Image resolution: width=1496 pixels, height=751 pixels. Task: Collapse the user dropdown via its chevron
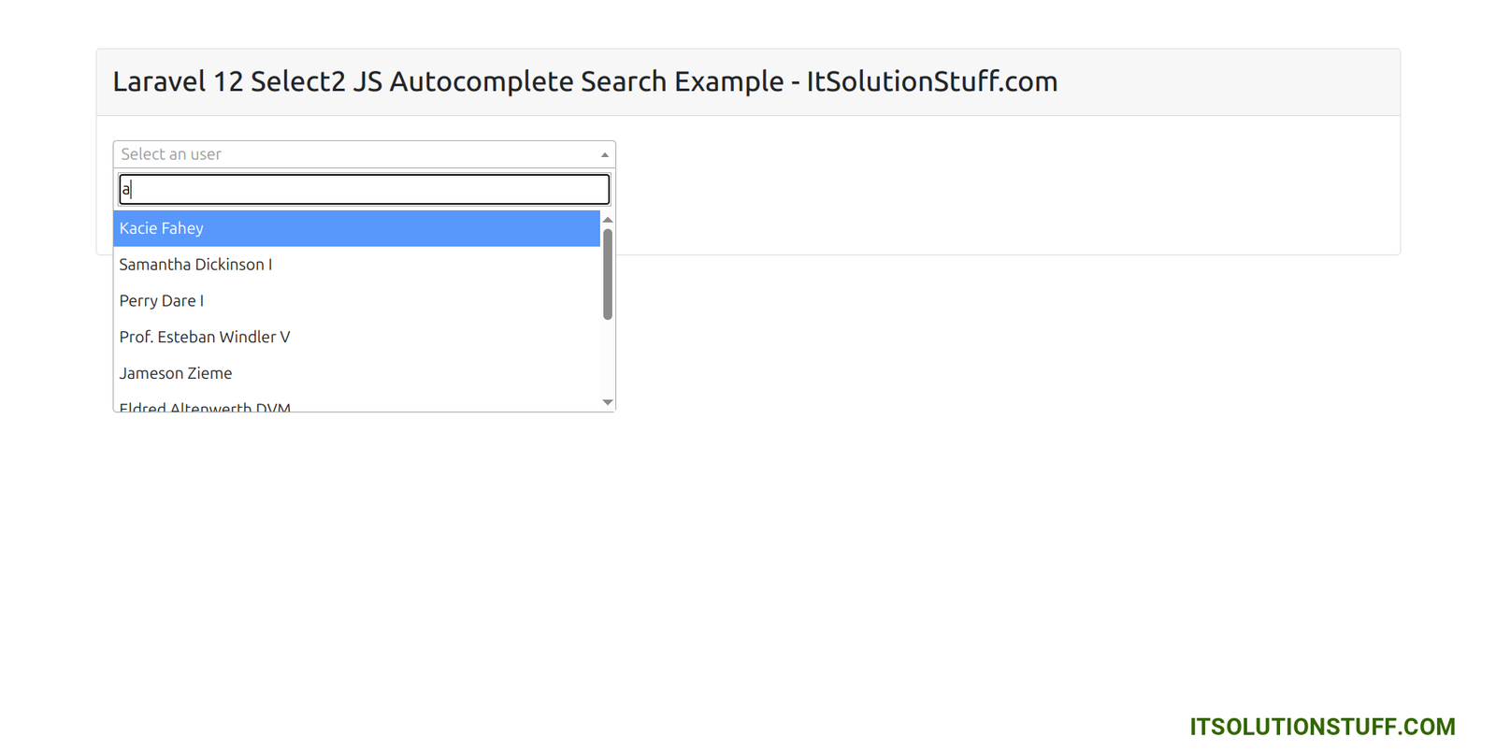click(x=604, y=153)
